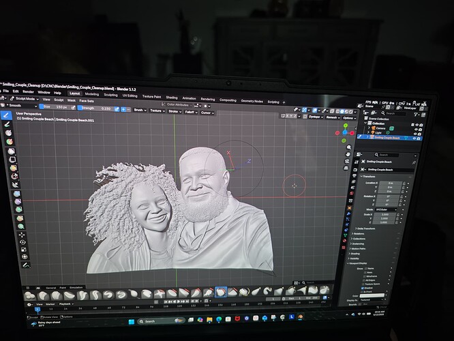Image resolution: width=454 pixels, height=341 pixels.
Task: Open the XYZ Euler rotation mode dropdown
Action: (385, 209)
